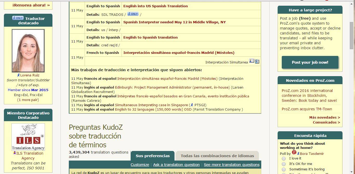Click the member icon before ILS Translation Agency
355x174 pixels.
tap(15, 153)
